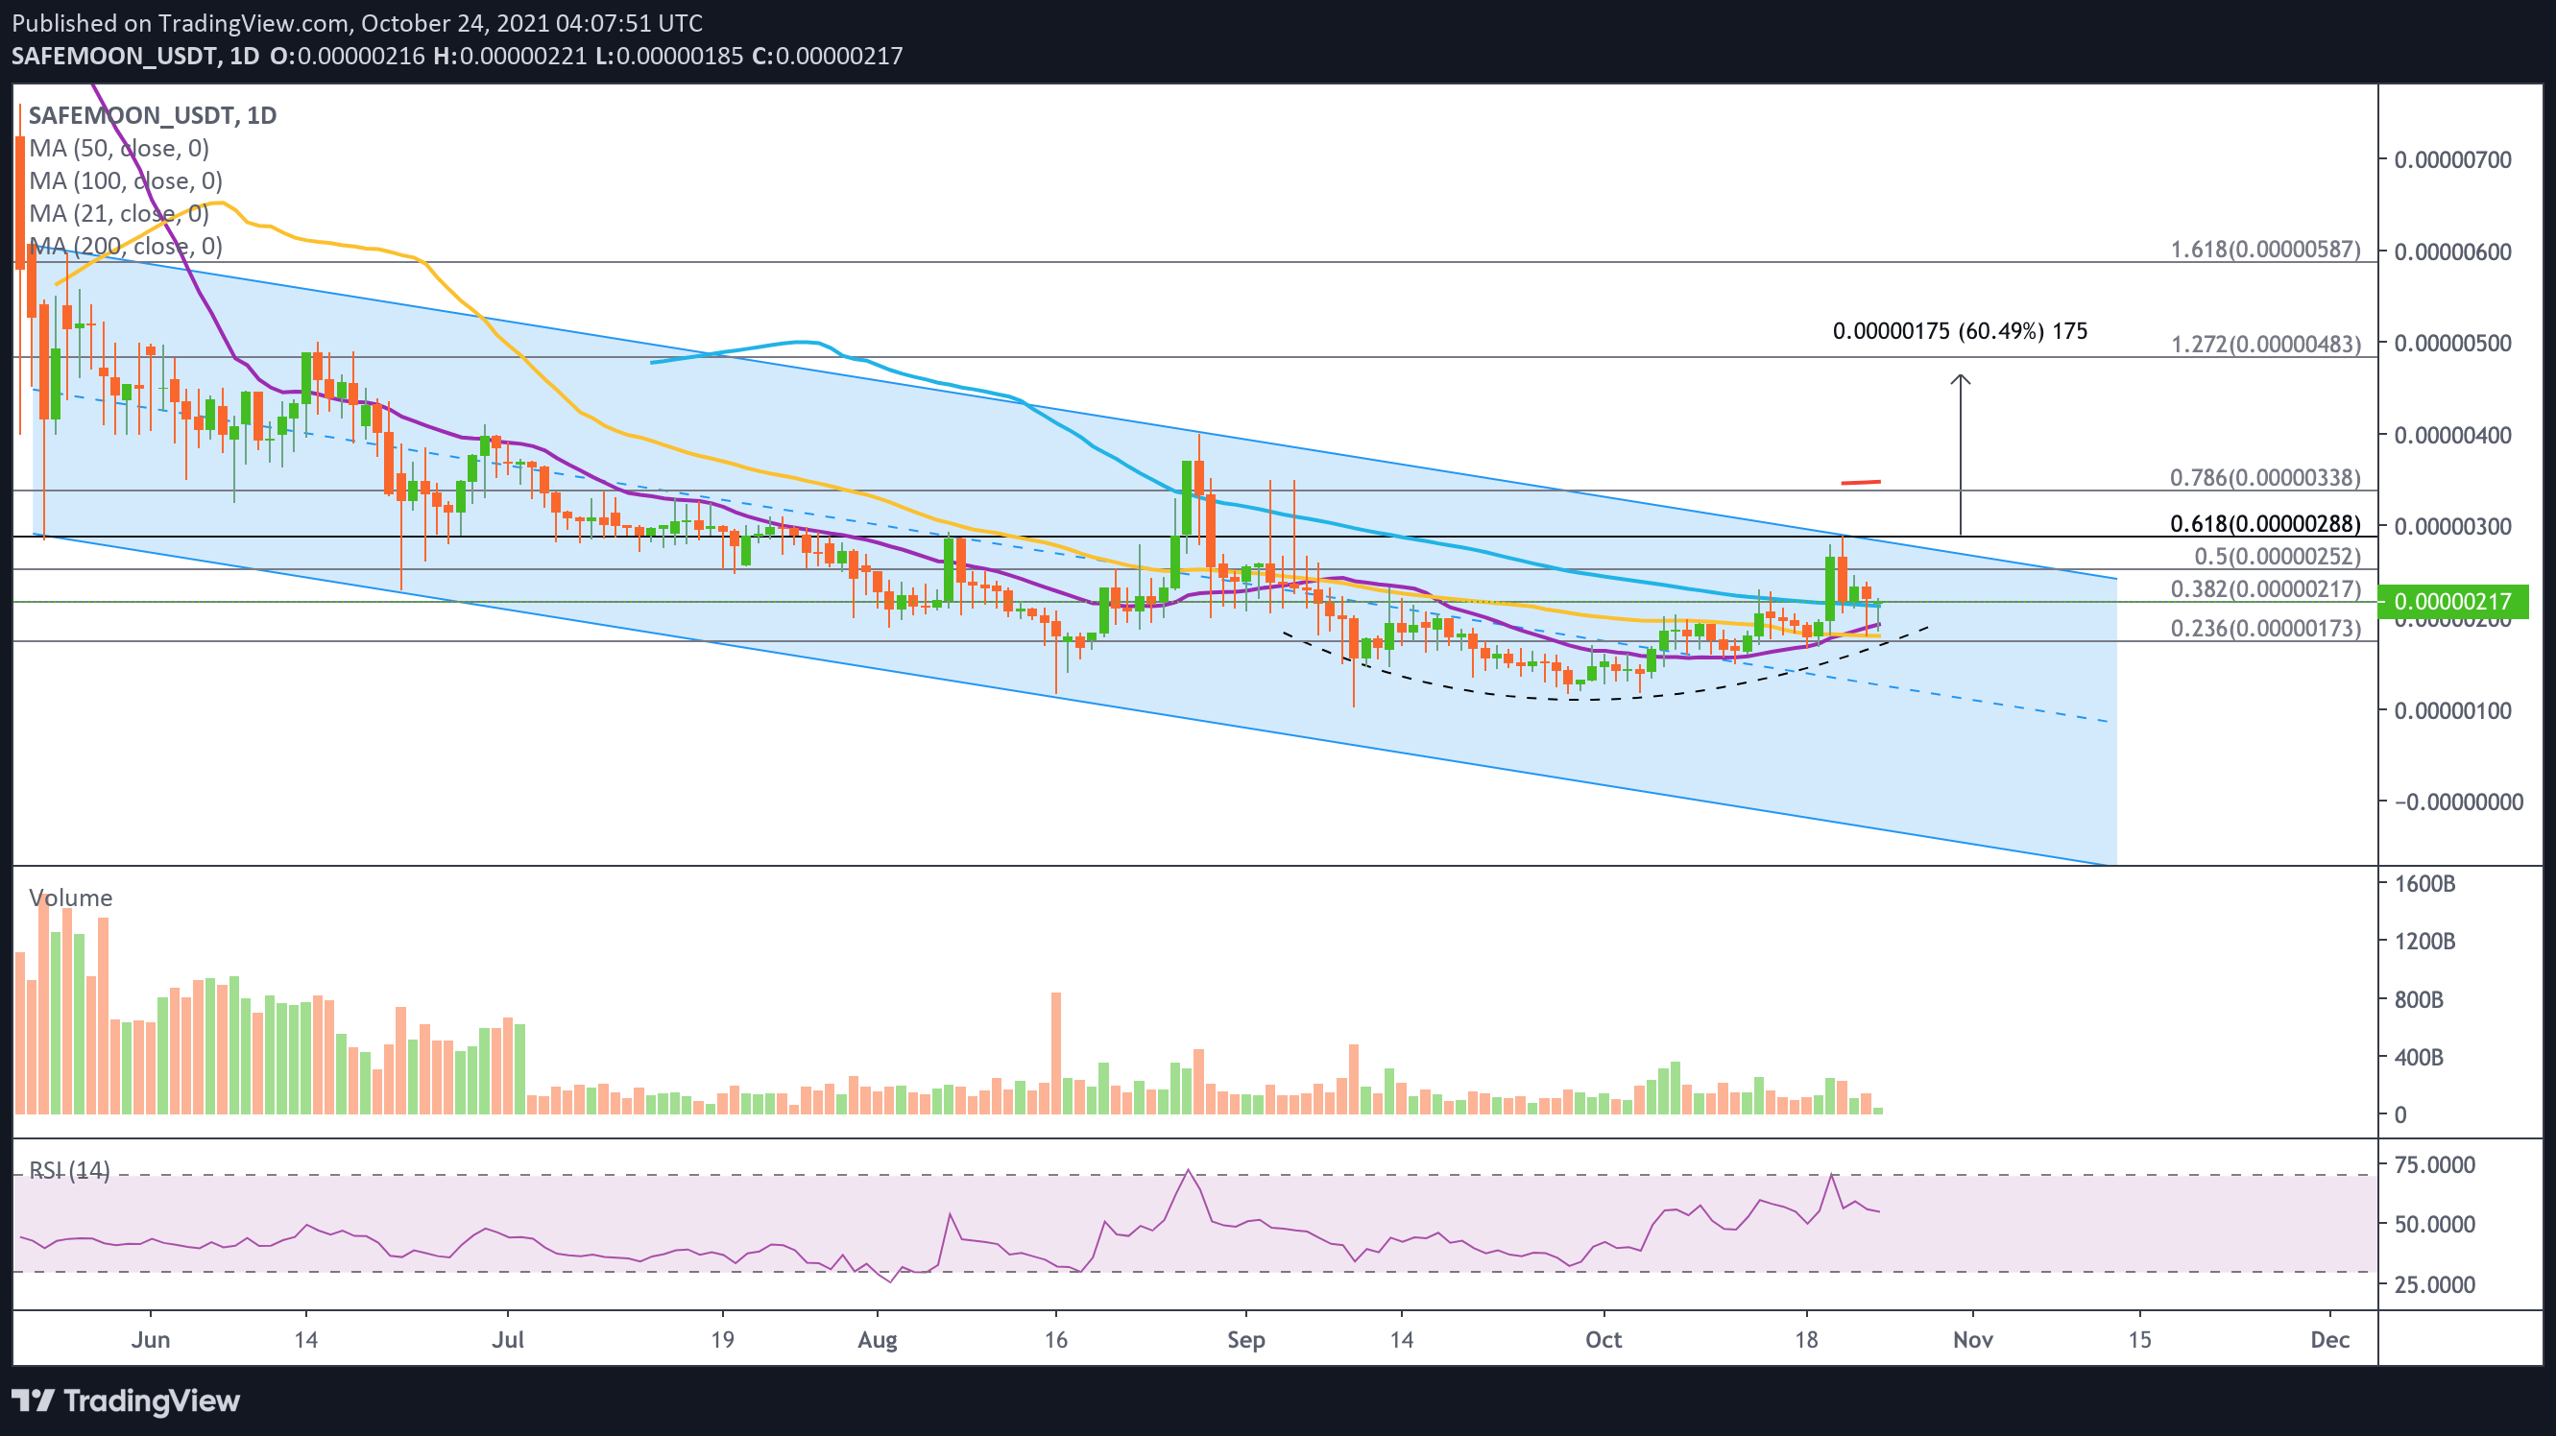This screenshot has width=2556, height=1436.
Task: Click the RSI axis label 25.0000
Action: 2435,1285
